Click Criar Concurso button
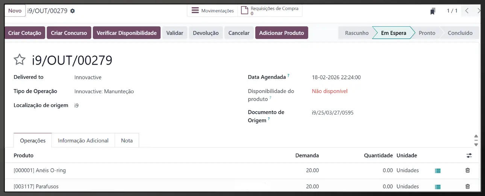The width and height of the screenshot is (485, 196). [69, 33]
